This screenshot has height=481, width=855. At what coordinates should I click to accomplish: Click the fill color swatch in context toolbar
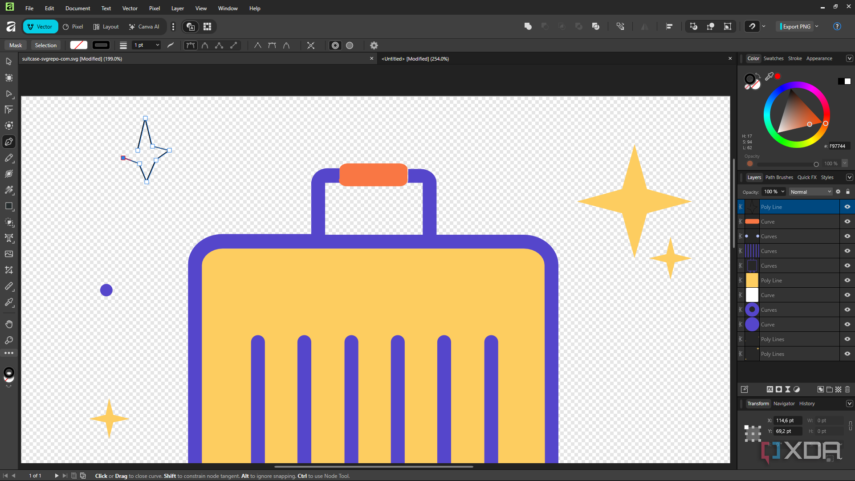coord(79,45)
